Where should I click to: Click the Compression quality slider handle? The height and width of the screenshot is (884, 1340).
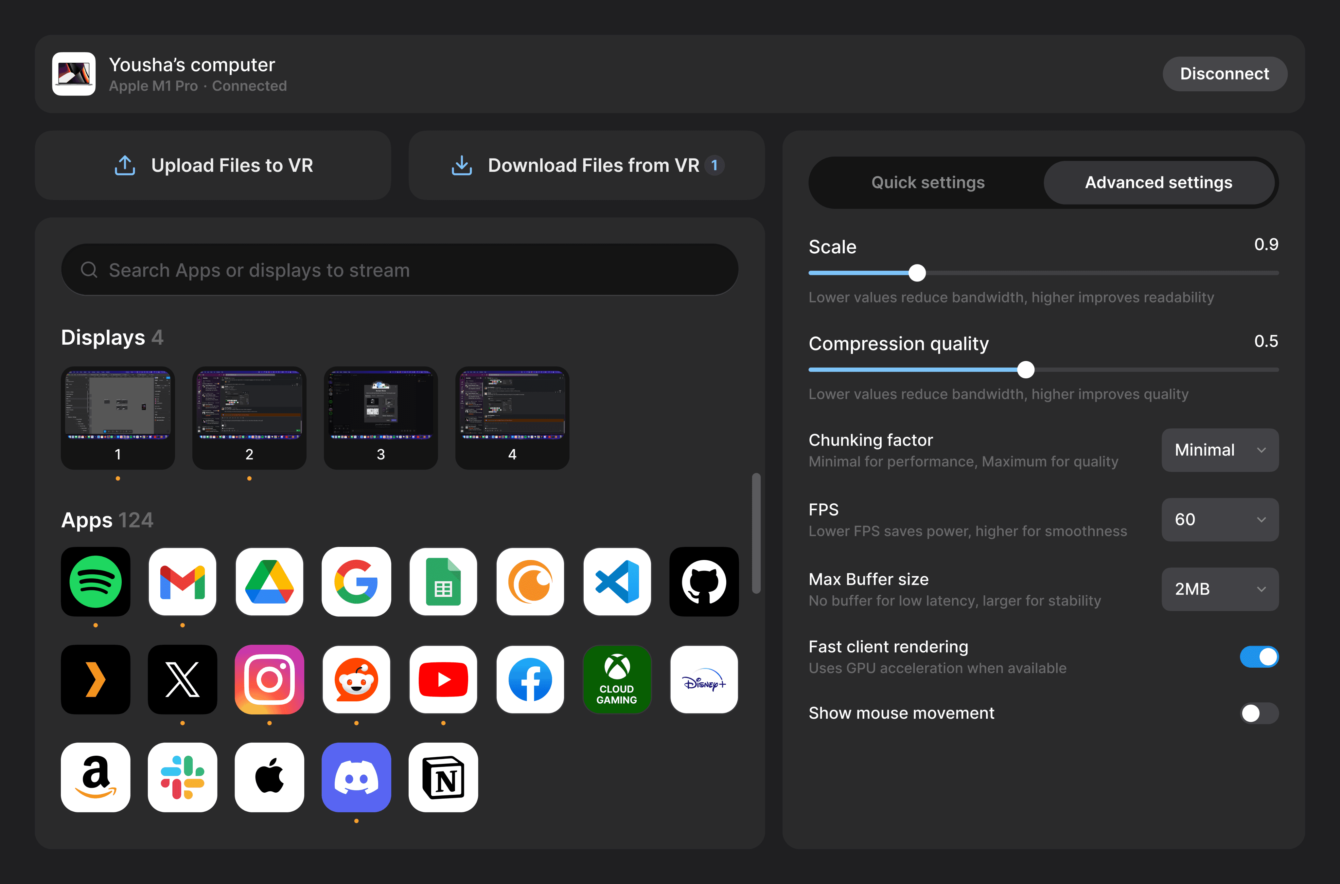1026,370
